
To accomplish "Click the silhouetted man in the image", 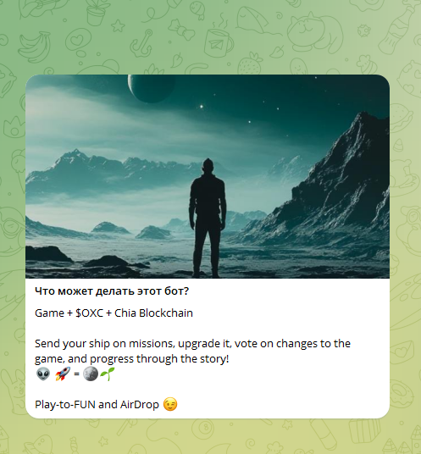I will [x=208, y=218].
